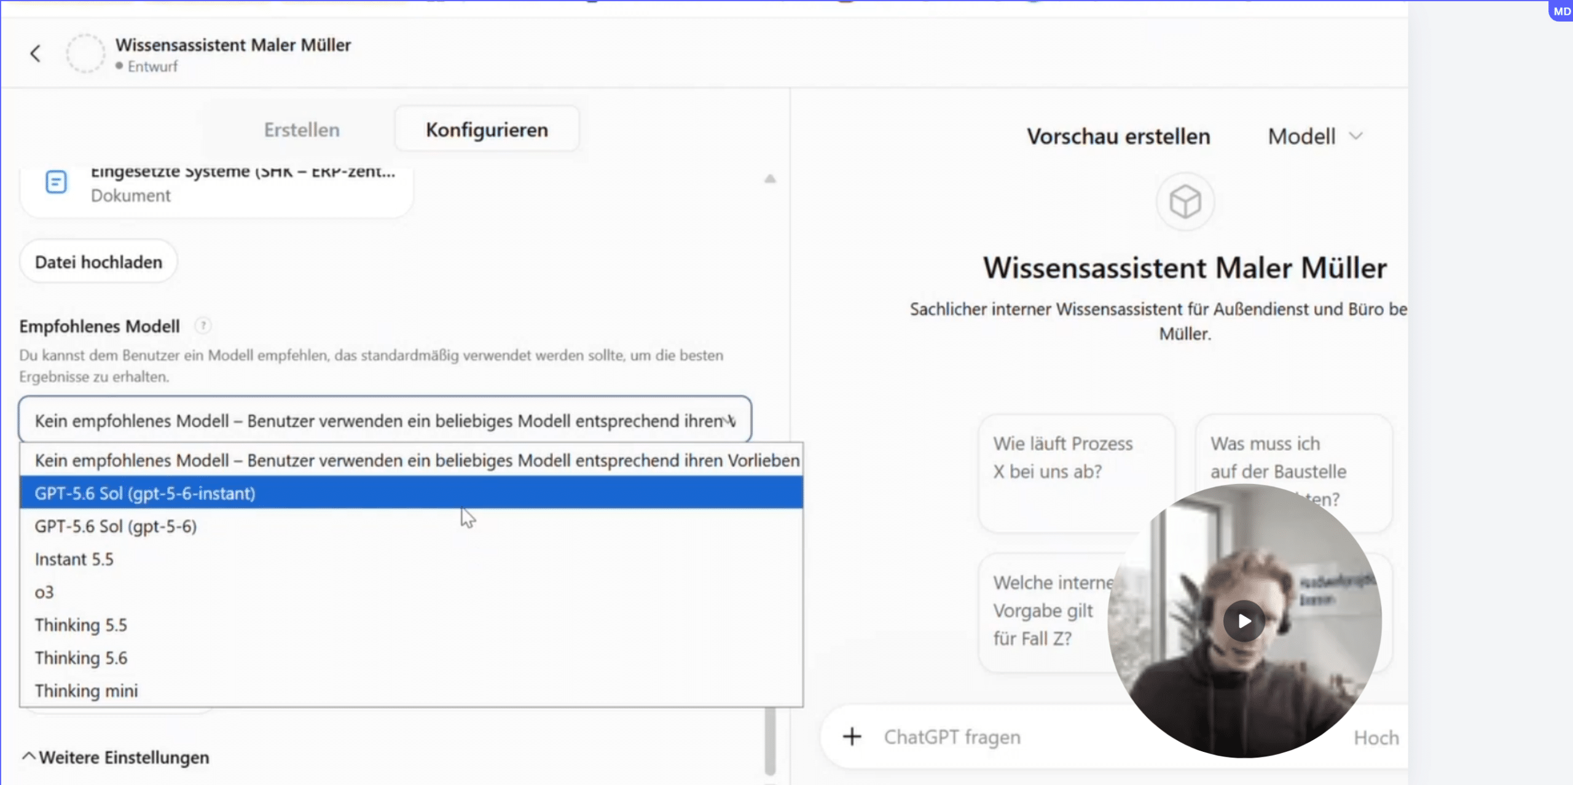Play the circular webcam video
Viewport: 1573px width, 785px height.
pos(1244,621)
